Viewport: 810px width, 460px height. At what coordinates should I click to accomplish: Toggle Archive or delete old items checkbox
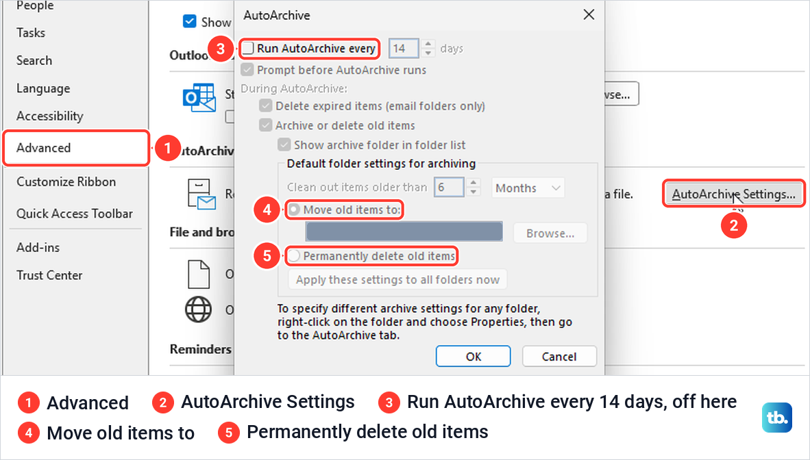(x=265, y=125)
